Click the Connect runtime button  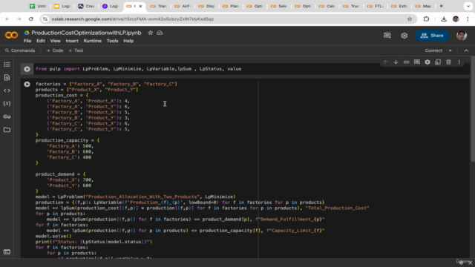click(x=433, y=50)
